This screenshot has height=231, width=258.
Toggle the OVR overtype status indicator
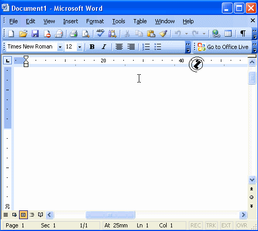point(241,225)
